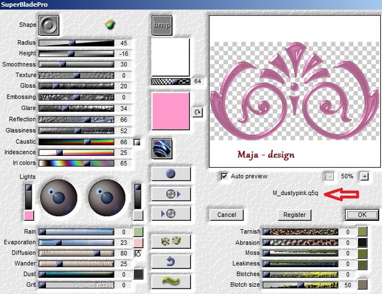The width and height of the screenshot is (382, 294).
Task: Click the left light direction sphere
Action: [58, 198]
